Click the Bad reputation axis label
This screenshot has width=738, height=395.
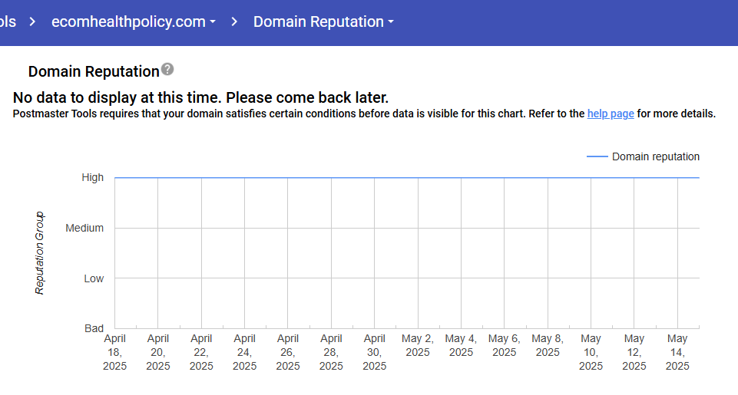coord(94,328)
